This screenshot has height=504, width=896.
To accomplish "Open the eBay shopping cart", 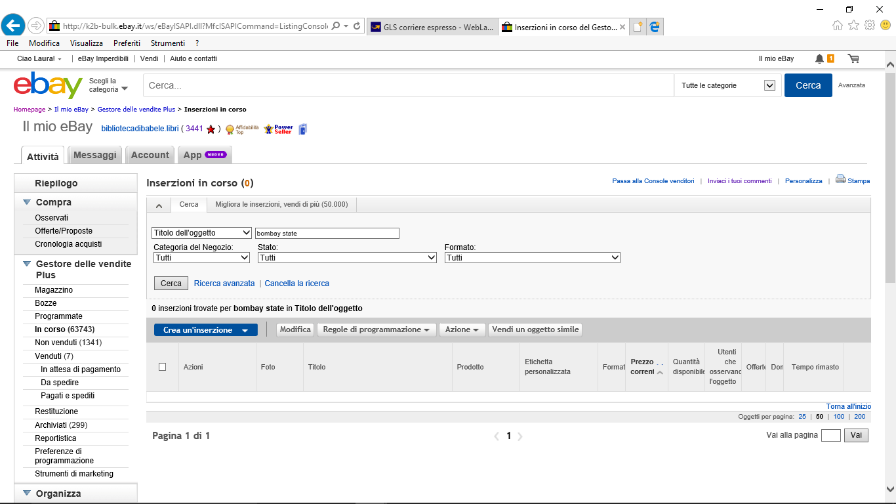I will [853, 58].
